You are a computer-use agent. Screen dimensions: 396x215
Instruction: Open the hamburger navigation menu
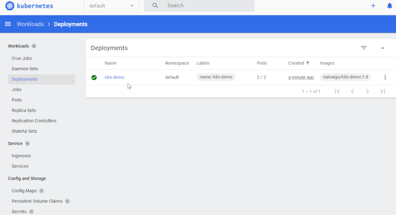coord(8,24)
